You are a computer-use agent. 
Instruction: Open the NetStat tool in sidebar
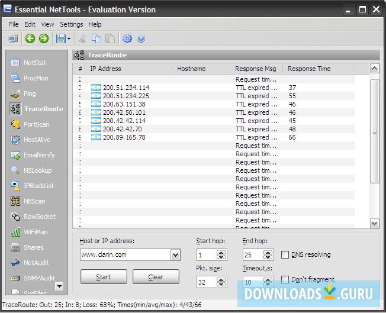(x=28, y=63)
